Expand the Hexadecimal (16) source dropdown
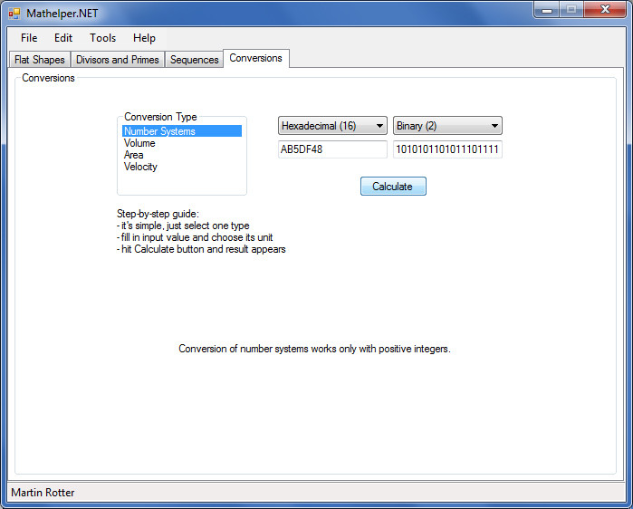Image resolution: width=633 pixels, height=509 pixels. (332, 126)
